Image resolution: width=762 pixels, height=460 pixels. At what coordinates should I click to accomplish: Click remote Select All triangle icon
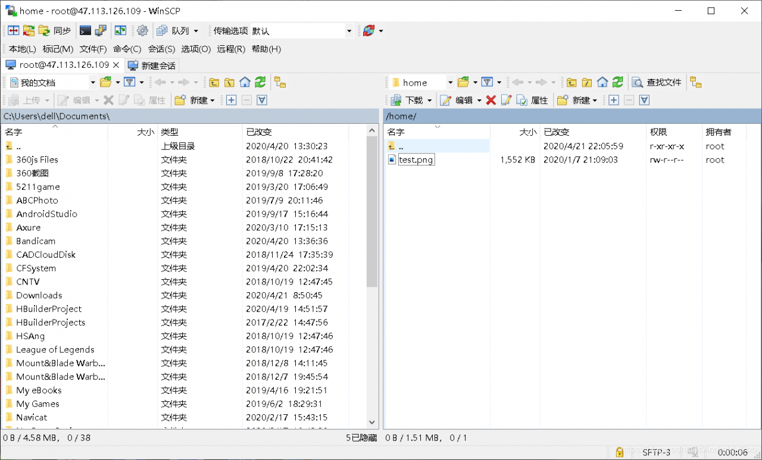pyautogui.click(x=644, y=100)
